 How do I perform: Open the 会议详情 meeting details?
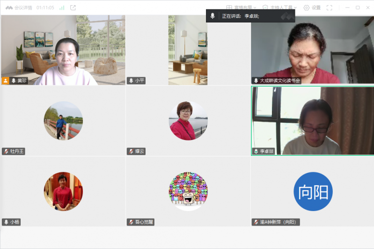(20, 8)
